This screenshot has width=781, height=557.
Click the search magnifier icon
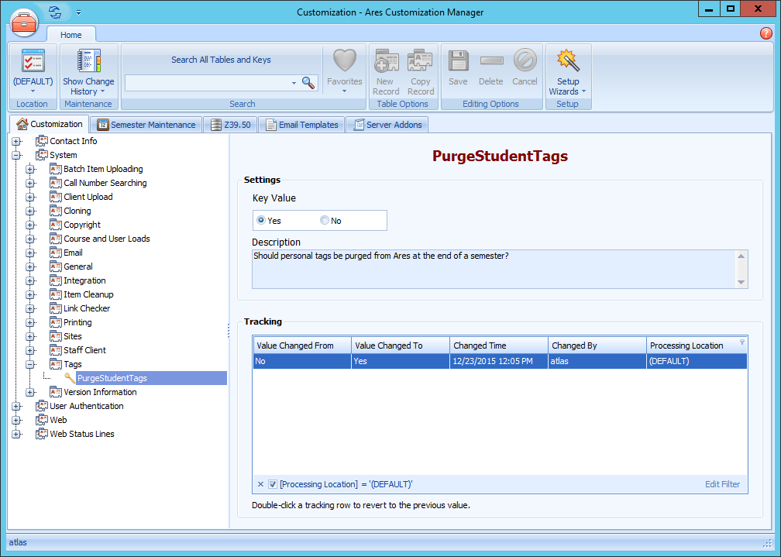[x=308, y=81]
